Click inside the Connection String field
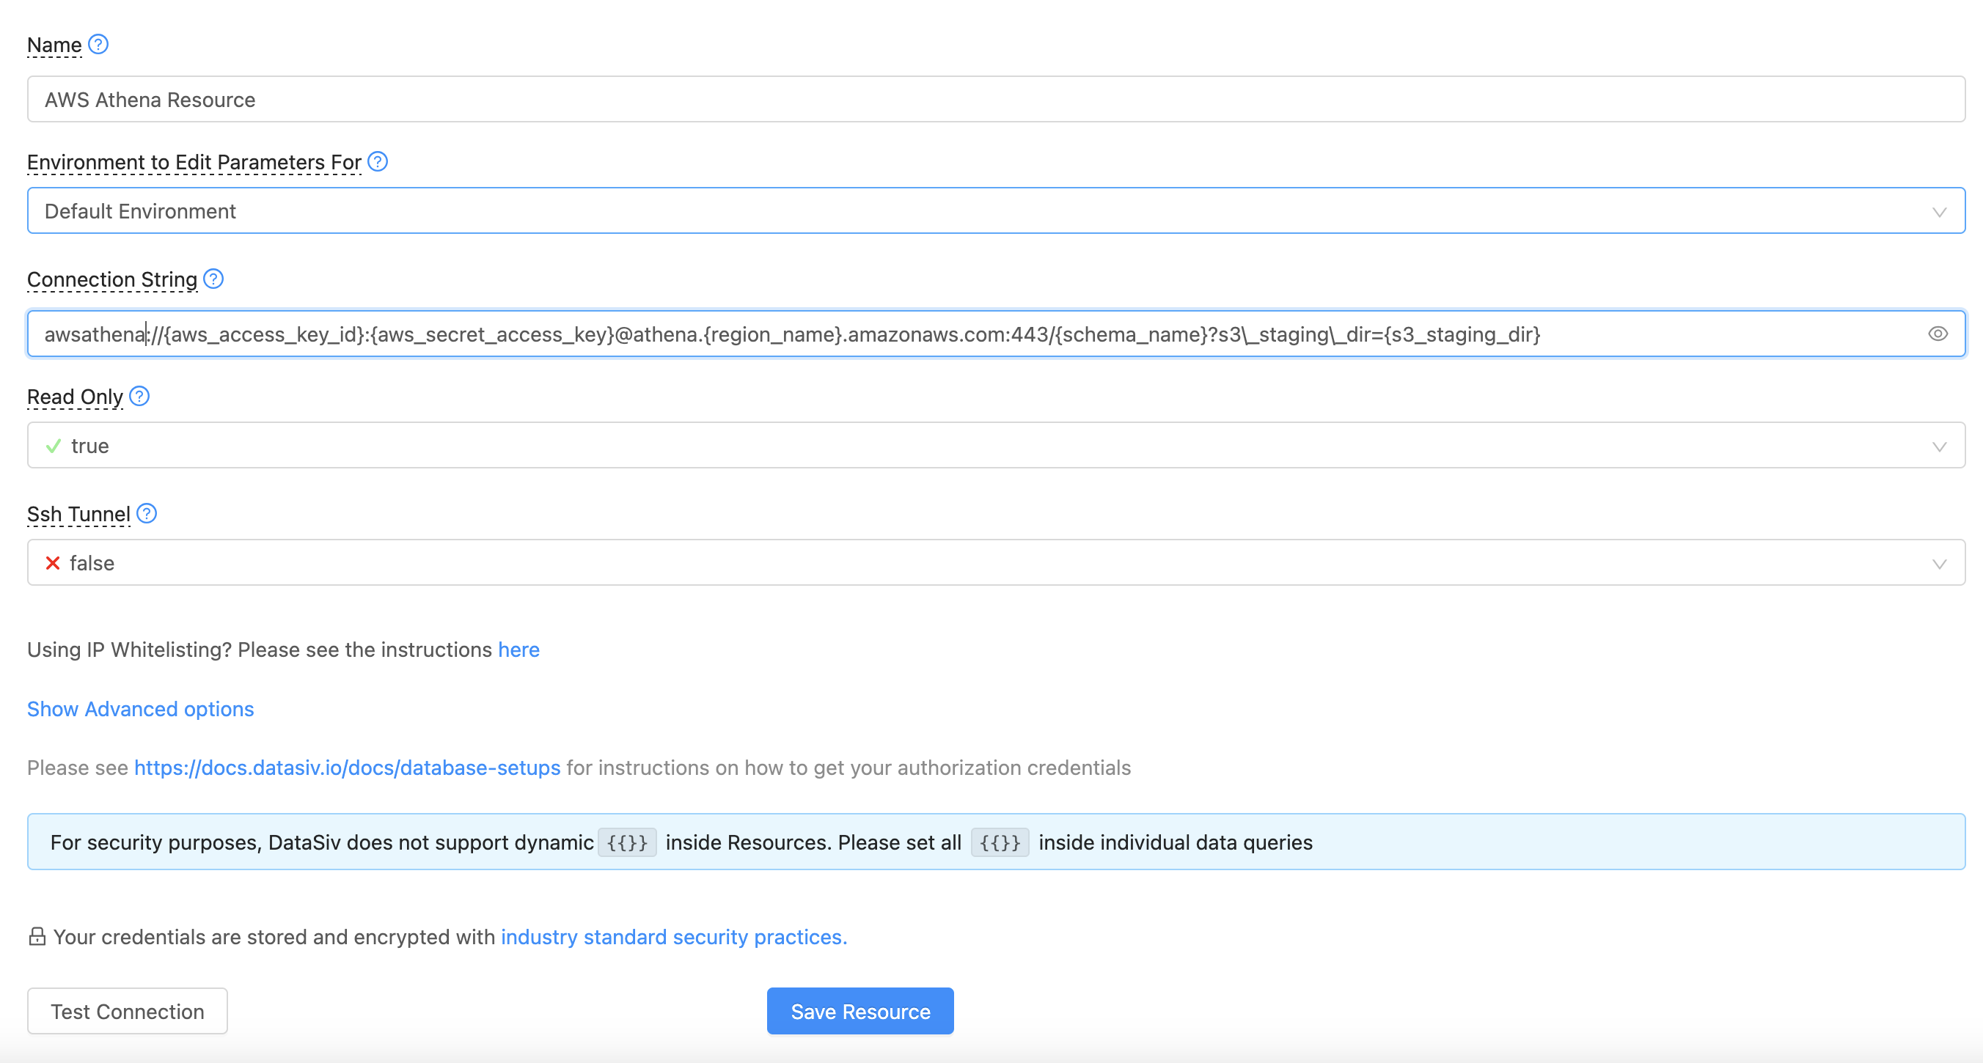1983x1063 pixels. pyautogui.click(x=996, y=334)
